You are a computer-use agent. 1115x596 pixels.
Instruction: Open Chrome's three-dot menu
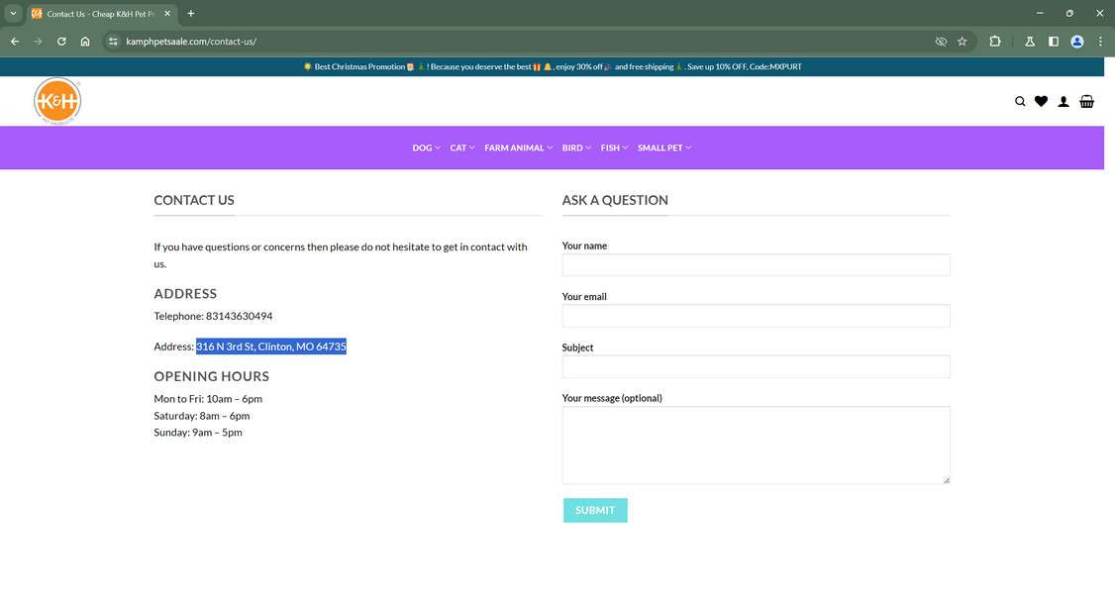pos(1100,41)
